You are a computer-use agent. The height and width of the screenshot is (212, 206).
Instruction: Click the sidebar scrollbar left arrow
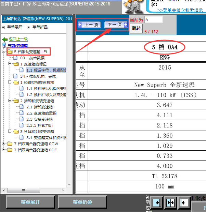coord(4,190)
